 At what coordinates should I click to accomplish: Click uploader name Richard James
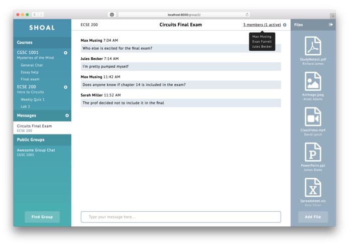click(x=313, y=64)
